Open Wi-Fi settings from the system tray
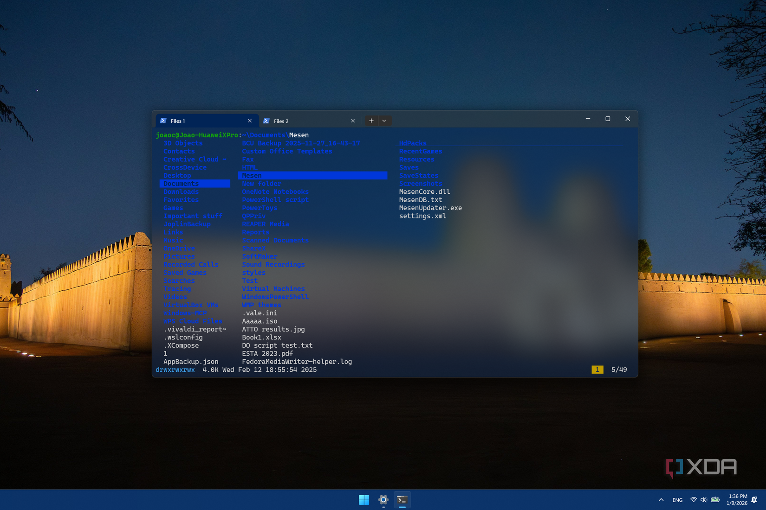 693,500
